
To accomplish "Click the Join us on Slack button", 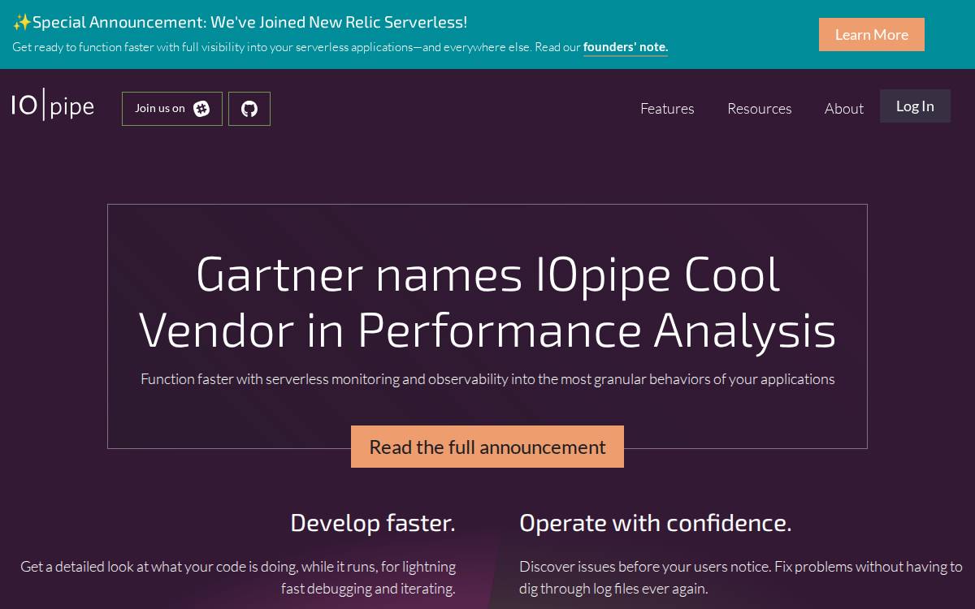I will point(172,109).
